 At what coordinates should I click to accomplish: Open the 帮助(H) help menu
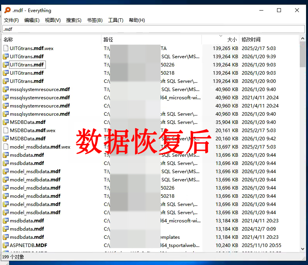pos(137,20)
